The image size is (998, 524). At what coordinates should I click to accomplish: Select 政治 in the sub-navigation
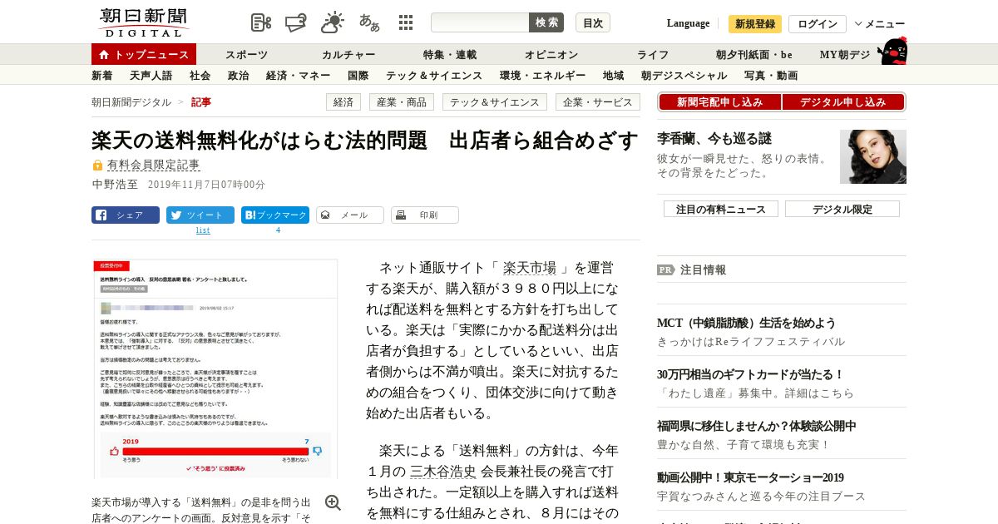[239, 76]
